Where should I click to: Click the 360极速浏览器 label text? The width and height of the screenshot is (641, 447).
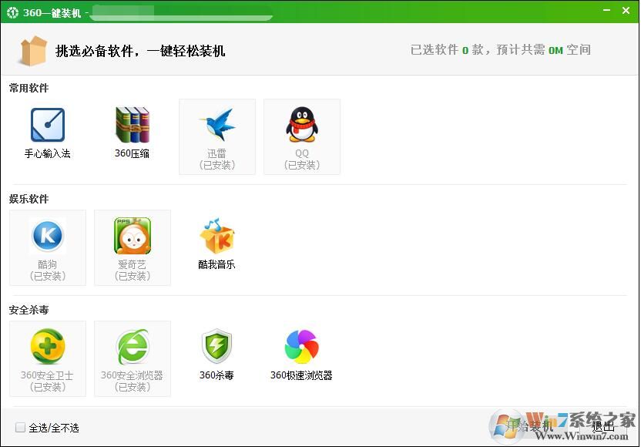pyautogui.click(x=301, y=375)
